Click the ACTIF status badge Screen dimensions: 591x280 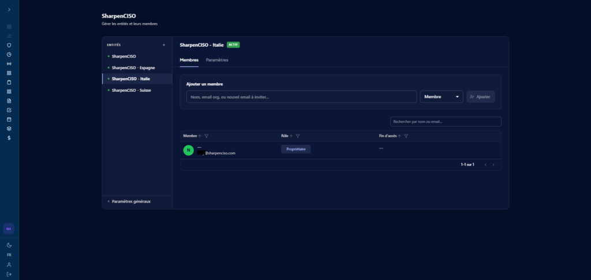click(233, 45)
